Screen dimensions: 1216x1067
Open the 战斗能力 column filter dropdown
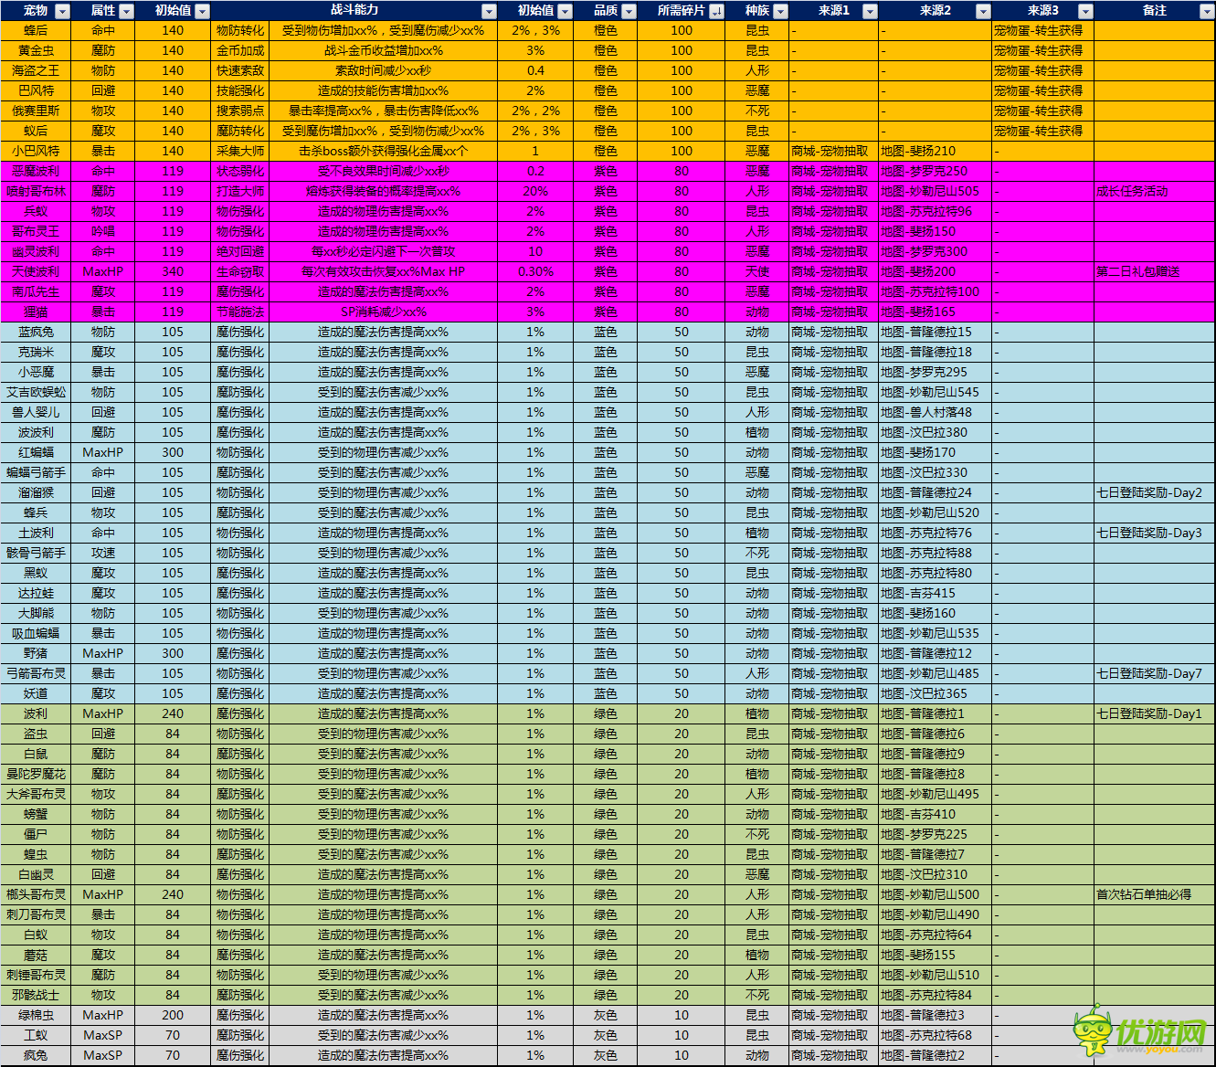[489, 11]
